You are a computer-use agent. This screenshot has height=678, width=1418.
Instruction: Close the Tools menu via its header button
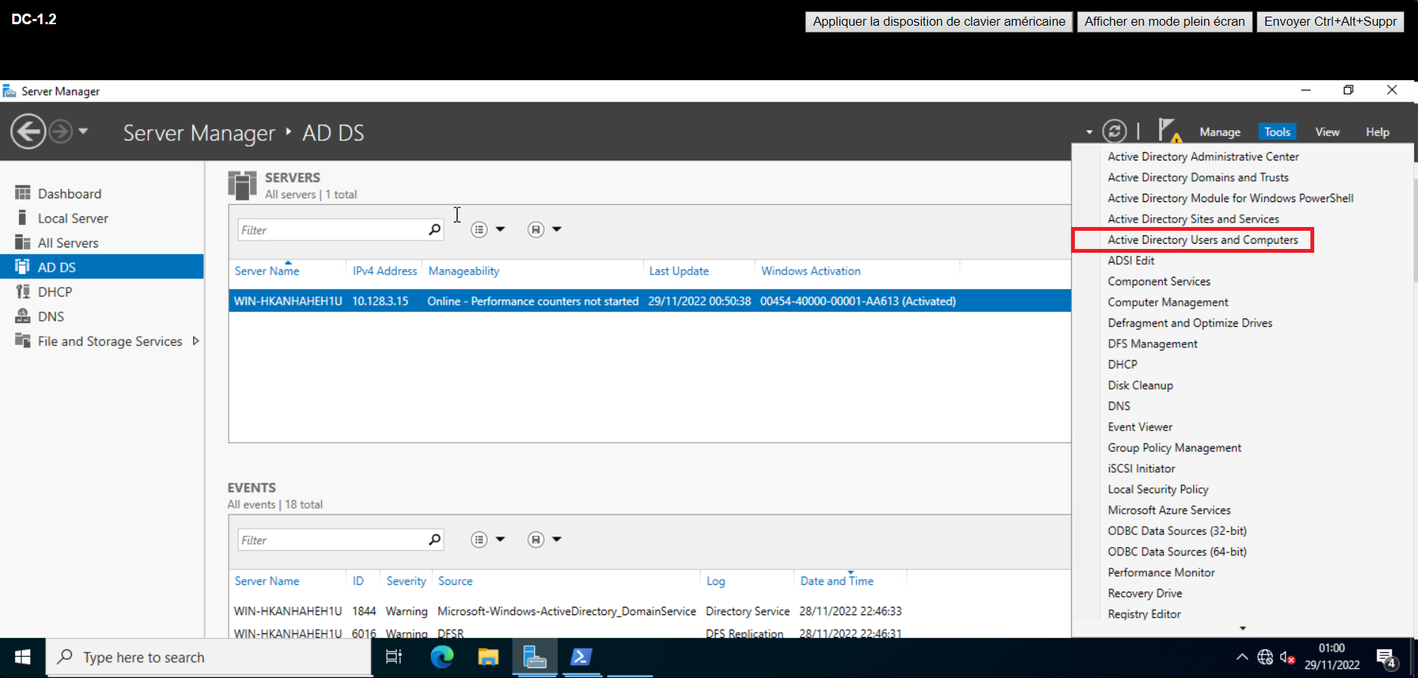click(1277, 132)
